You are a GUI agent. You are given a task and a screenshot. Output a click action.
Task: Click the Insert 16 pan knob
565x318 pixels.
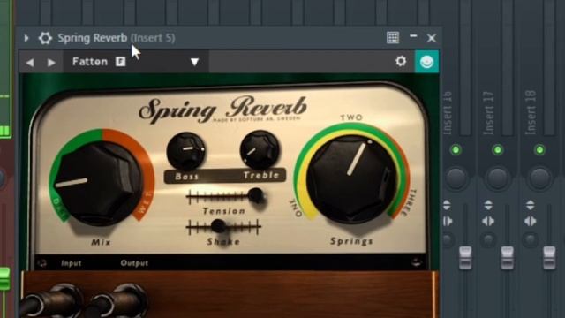click(x=456, y=178)
